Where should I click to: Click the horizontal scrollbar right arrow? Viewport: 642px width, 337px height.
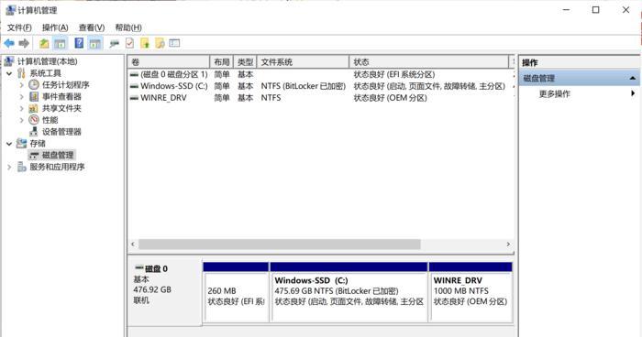coord(508,245)
